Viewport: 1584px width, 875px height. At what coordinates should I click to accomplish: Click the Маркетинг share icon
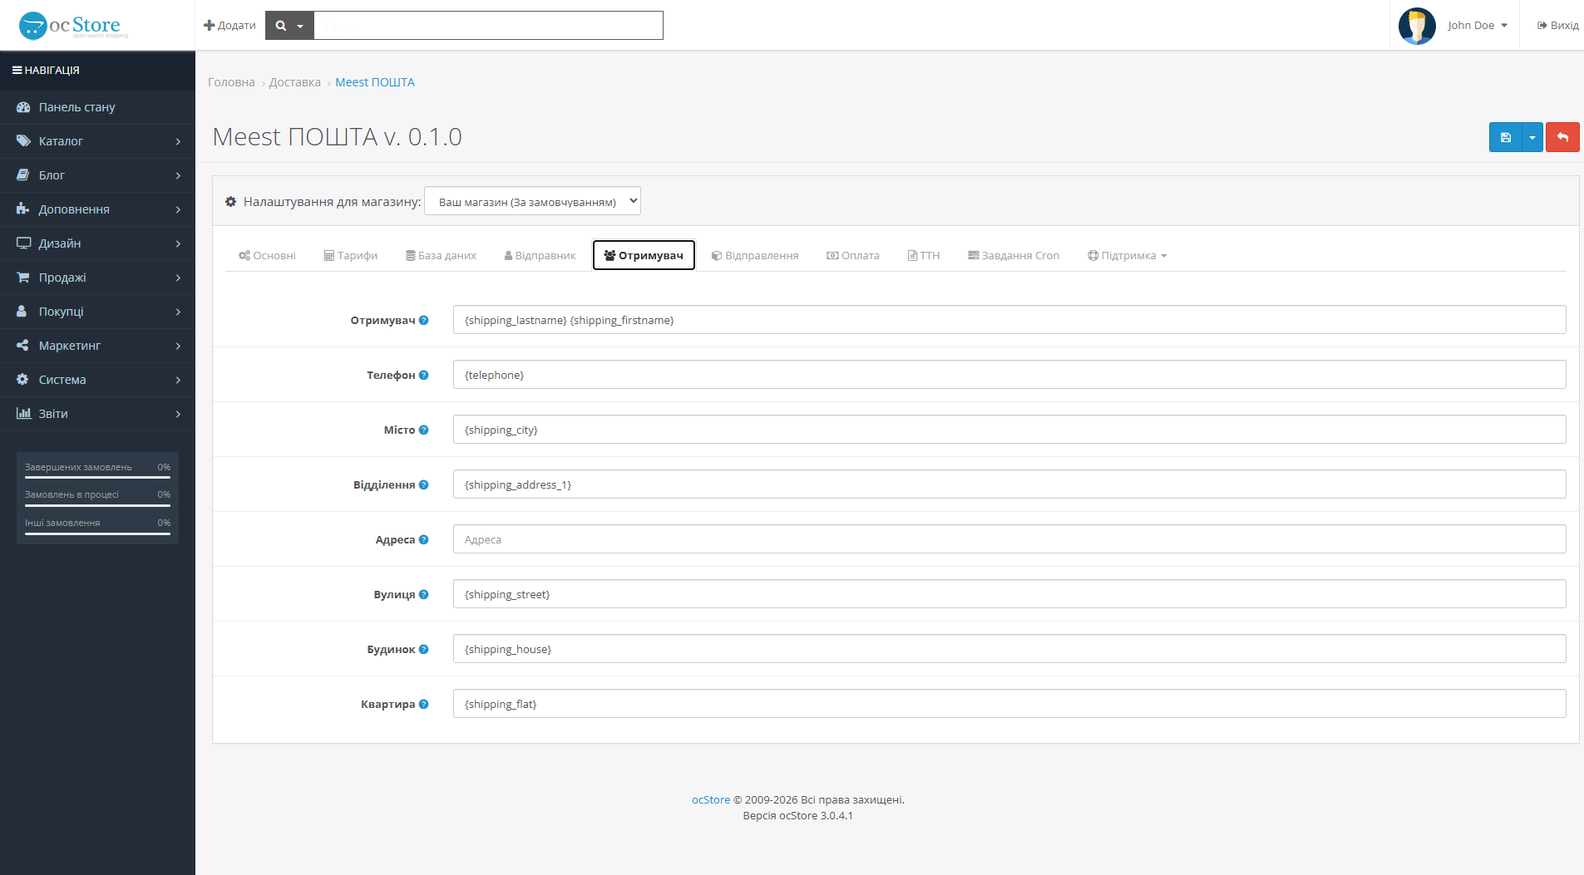23,346
